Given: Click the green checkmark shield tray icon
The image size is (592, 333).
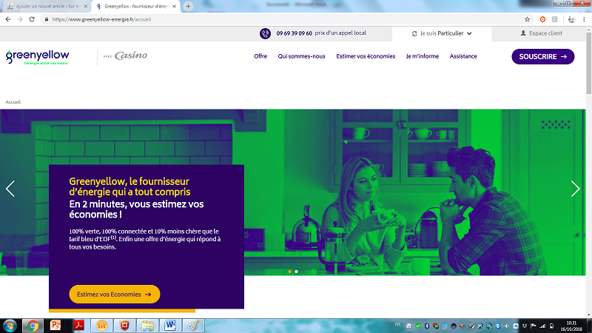Looking at the screenshot, I should [x=418, y=326].
